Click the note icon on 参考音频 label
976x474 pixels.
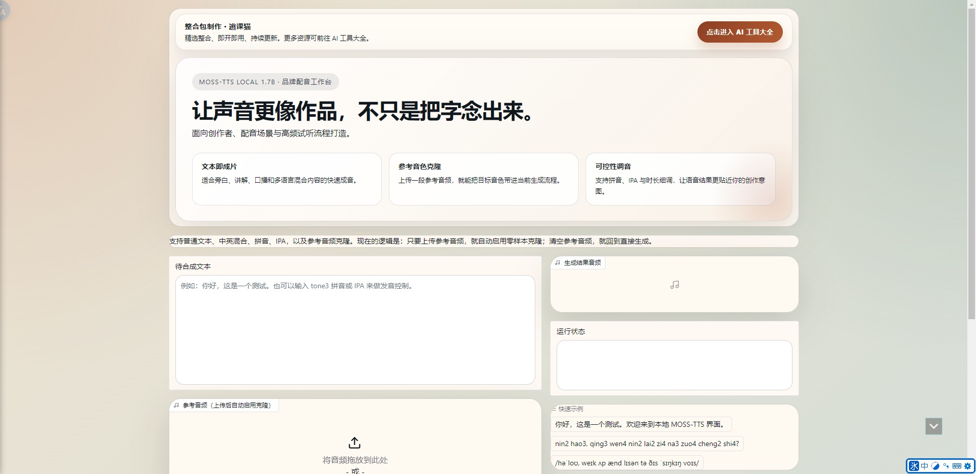click(x=177, y=405)
